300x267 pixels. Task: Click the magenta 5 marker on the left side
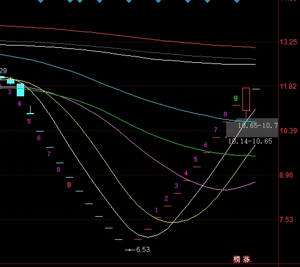pos(29,121)
